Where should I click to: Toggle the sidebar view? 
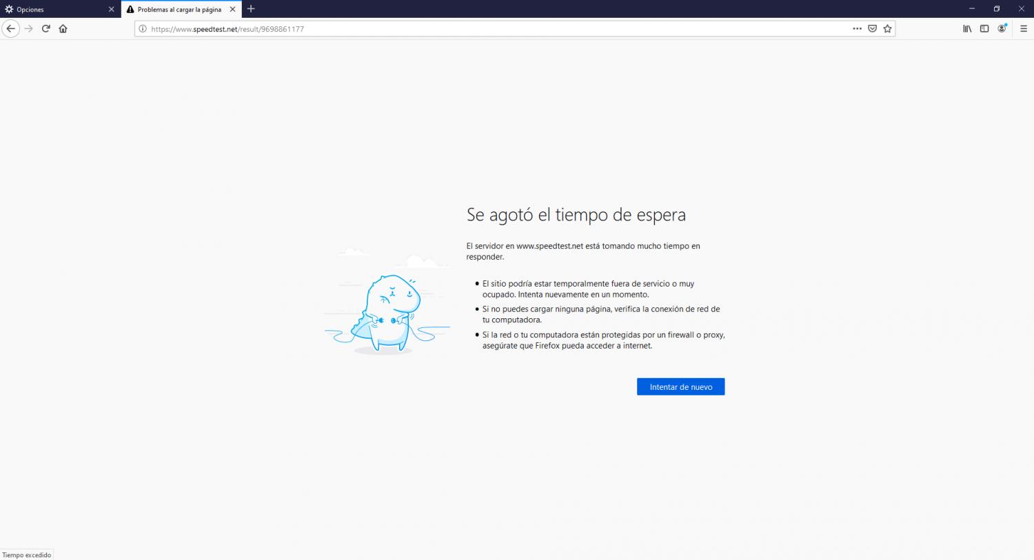(x=984, y=29)
